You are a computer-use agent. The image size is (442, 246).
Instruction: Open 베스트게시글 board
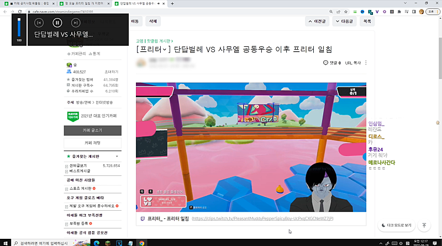coord(80,171)
